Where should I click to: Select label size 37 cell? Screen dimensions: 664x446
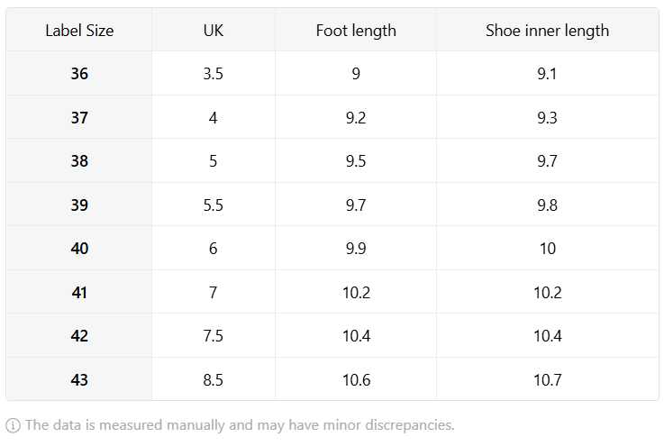(x=79, y=117)
